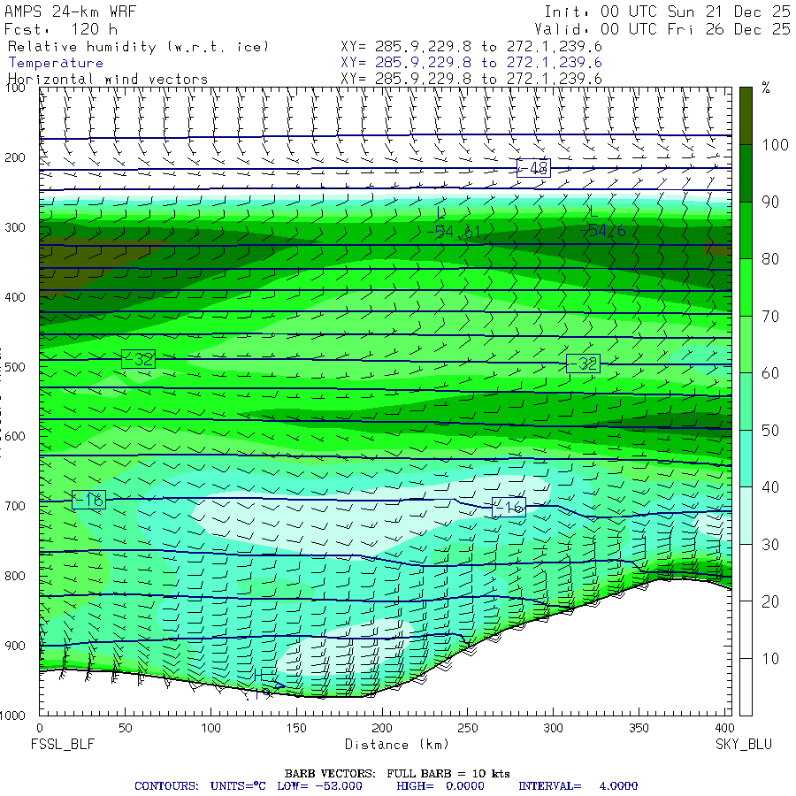The width and height of the screenshot is (796, 796).
Task: Select the 'Valid: 00 UTC Fri 26 Dec 25' line
Action: tap(662, 29)
